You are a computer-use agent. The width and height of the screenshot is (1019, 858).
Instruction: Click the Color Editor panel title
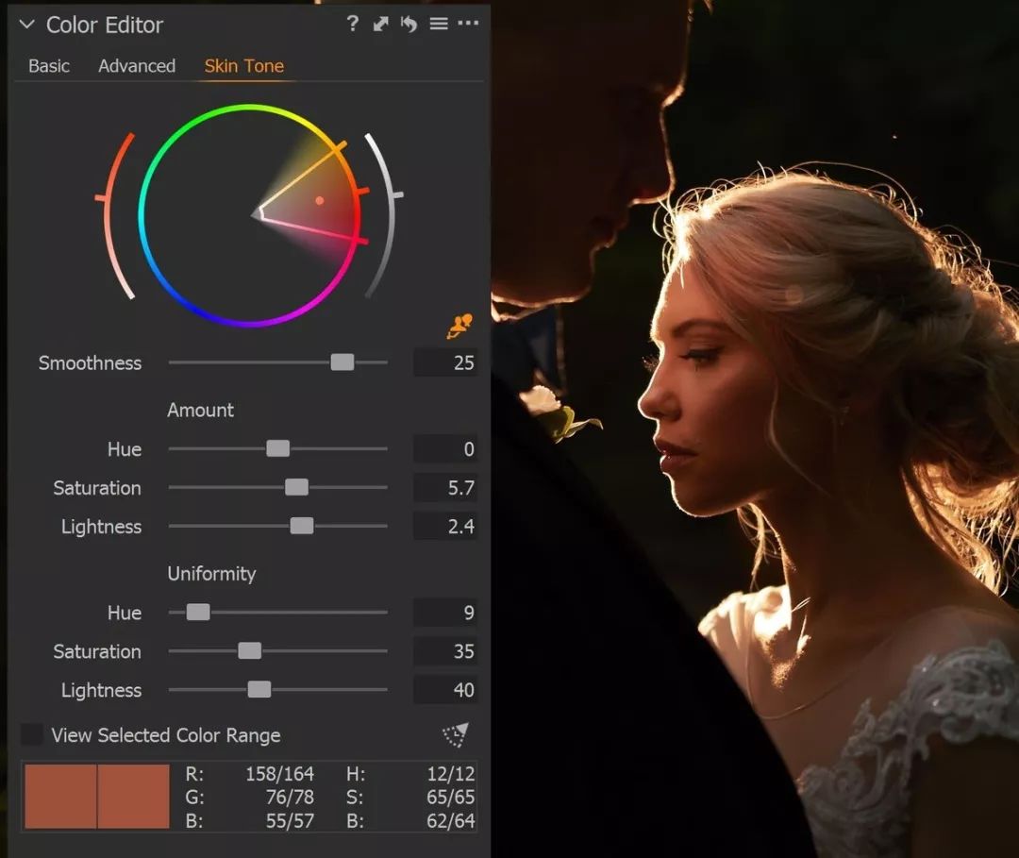click(105, 25)
